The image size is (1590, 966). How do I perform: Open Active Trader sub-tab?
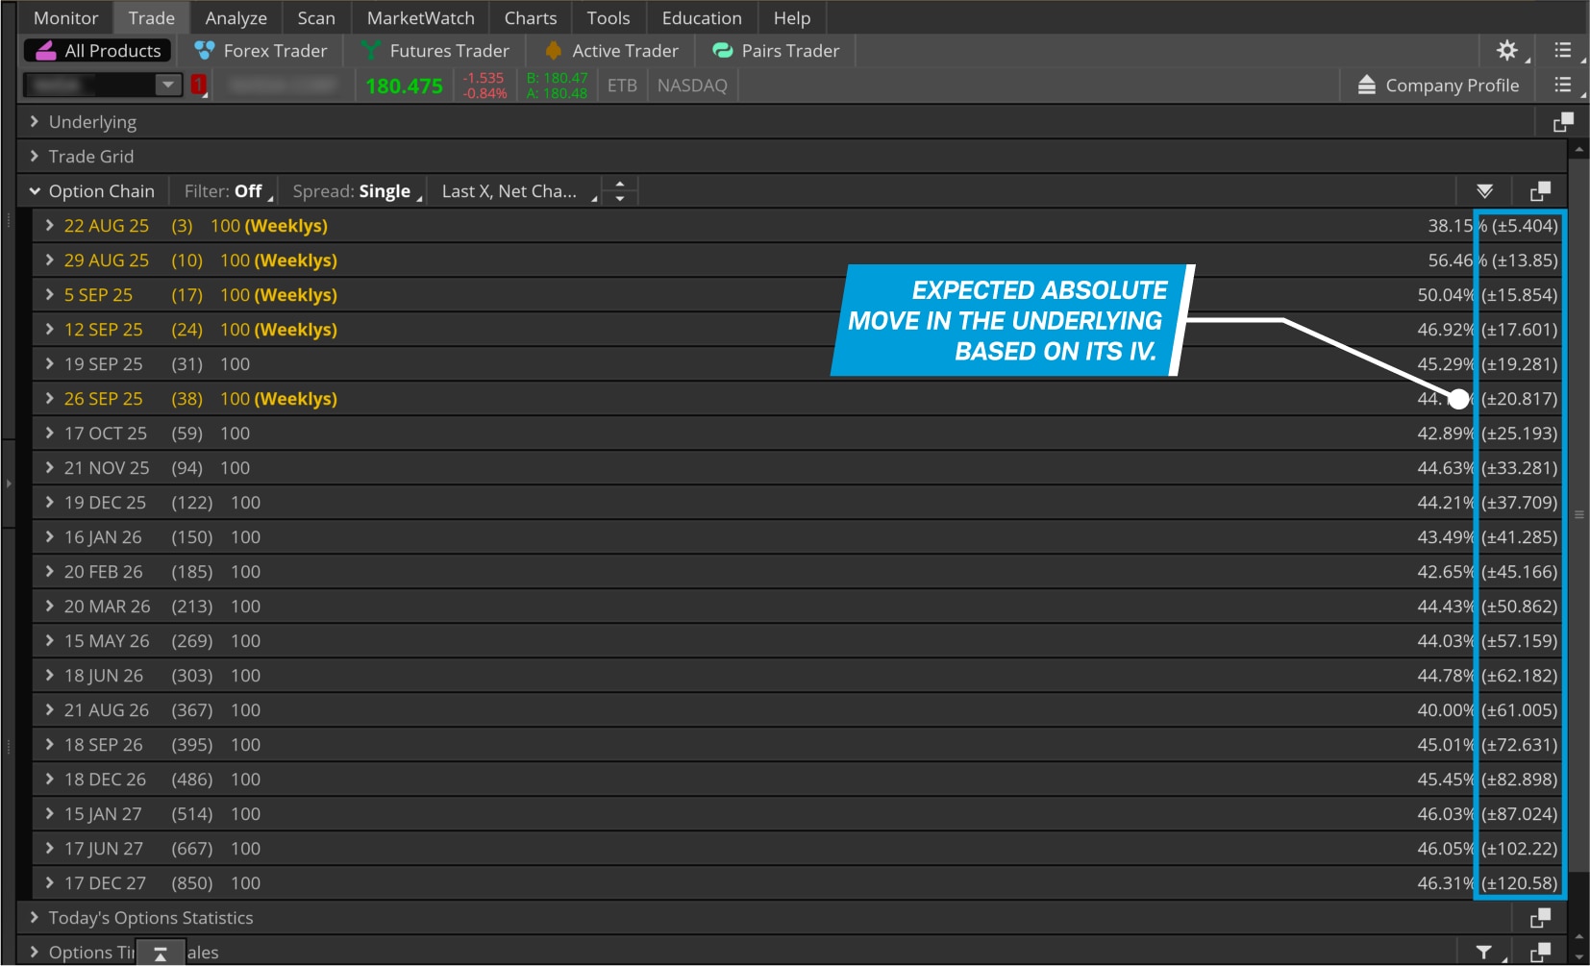pyautogui.click(x=611, y=51)
